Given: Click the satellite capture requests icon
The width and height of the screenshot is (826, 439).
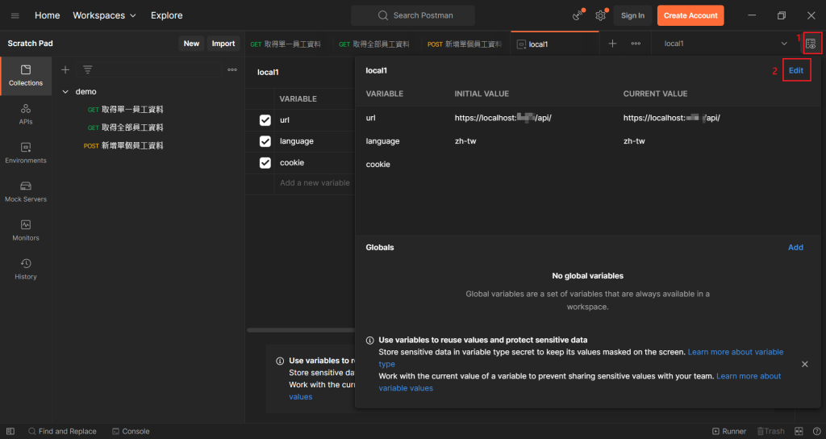Looking at the screenshot, I should (x=578, y=15).
